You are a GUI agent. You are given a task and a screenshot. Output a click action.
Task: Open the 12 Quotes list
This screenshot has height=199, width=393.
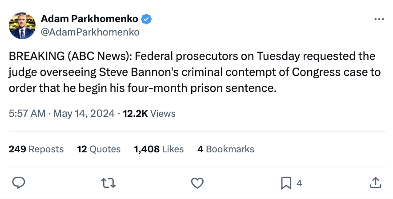pos(99,149)
